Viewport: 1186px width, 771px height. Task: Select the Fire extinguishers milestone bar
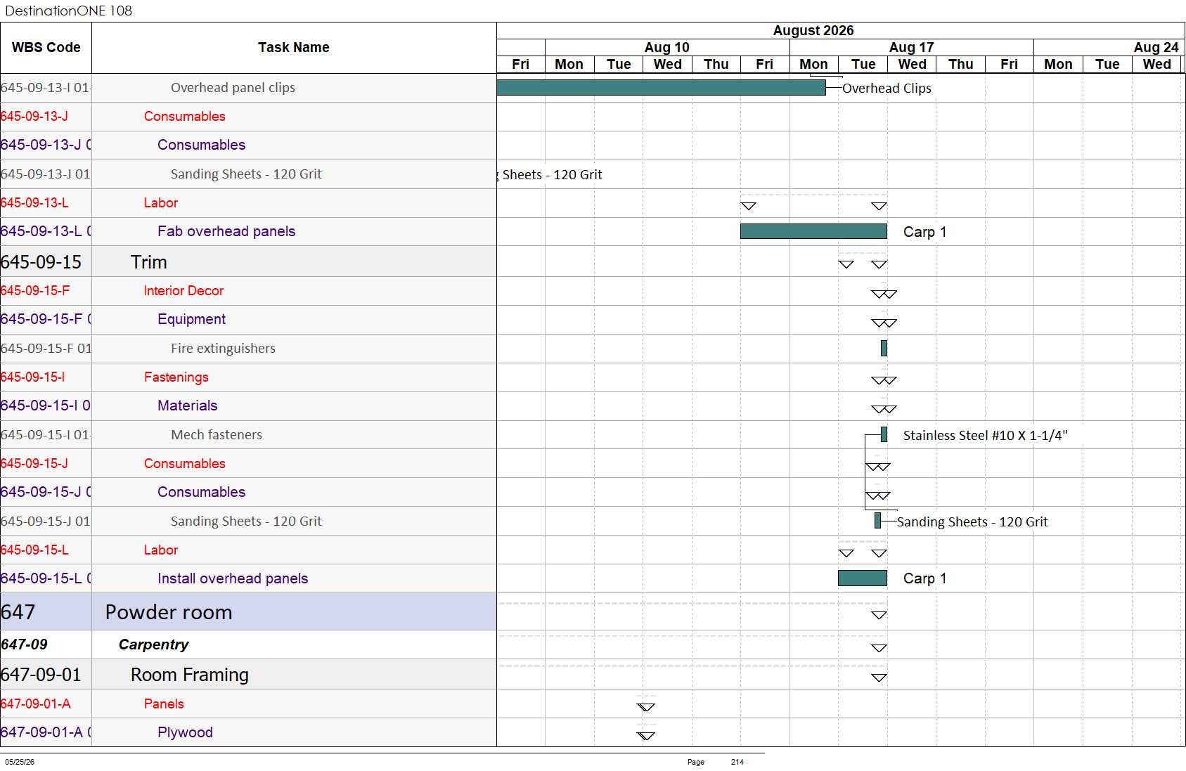[x=884, y=348]
